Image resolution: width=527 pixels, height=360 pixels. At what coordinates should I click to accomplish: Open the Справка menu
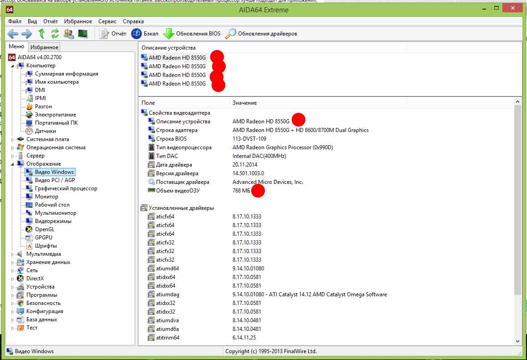133,21
